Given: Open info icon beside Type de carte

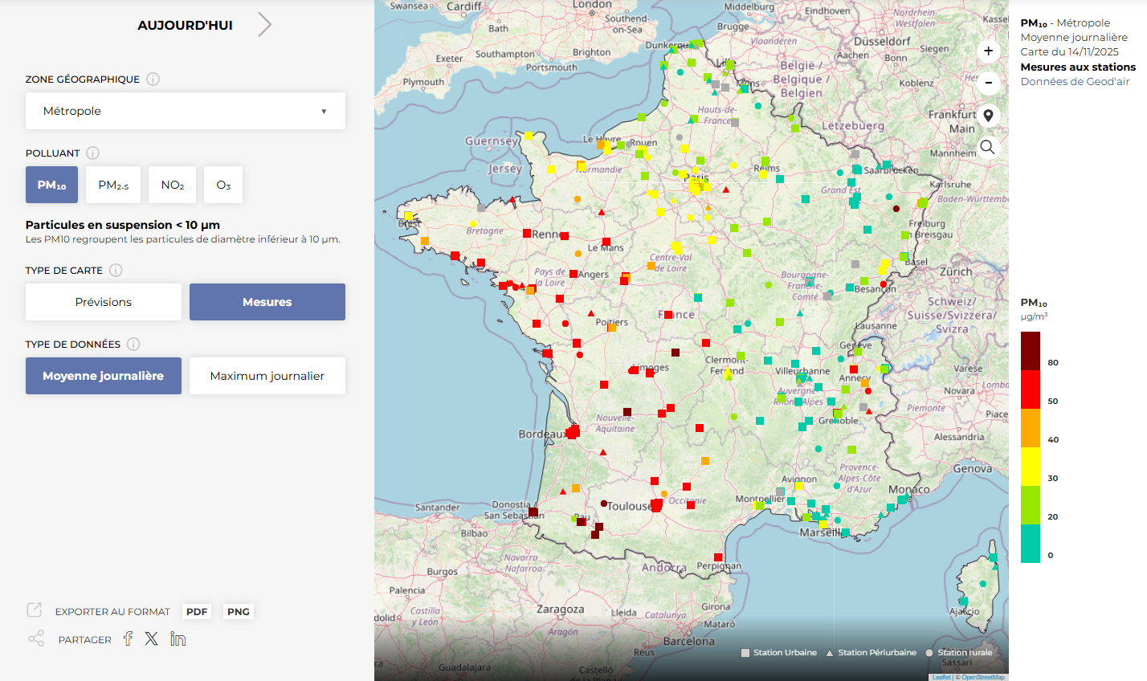Looking at the screenshot, I should point(116,271).
